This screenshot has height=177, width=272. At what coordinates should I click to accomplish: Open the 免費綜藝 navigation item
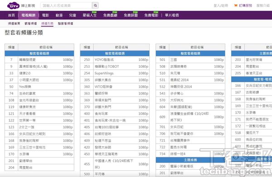click(131, 15)
